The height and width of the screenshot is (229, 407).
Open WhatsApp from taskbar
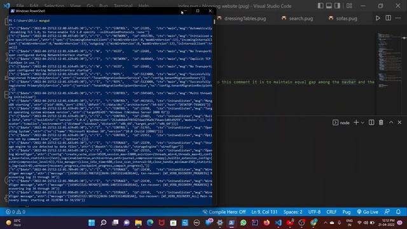(x=243, y=223)
